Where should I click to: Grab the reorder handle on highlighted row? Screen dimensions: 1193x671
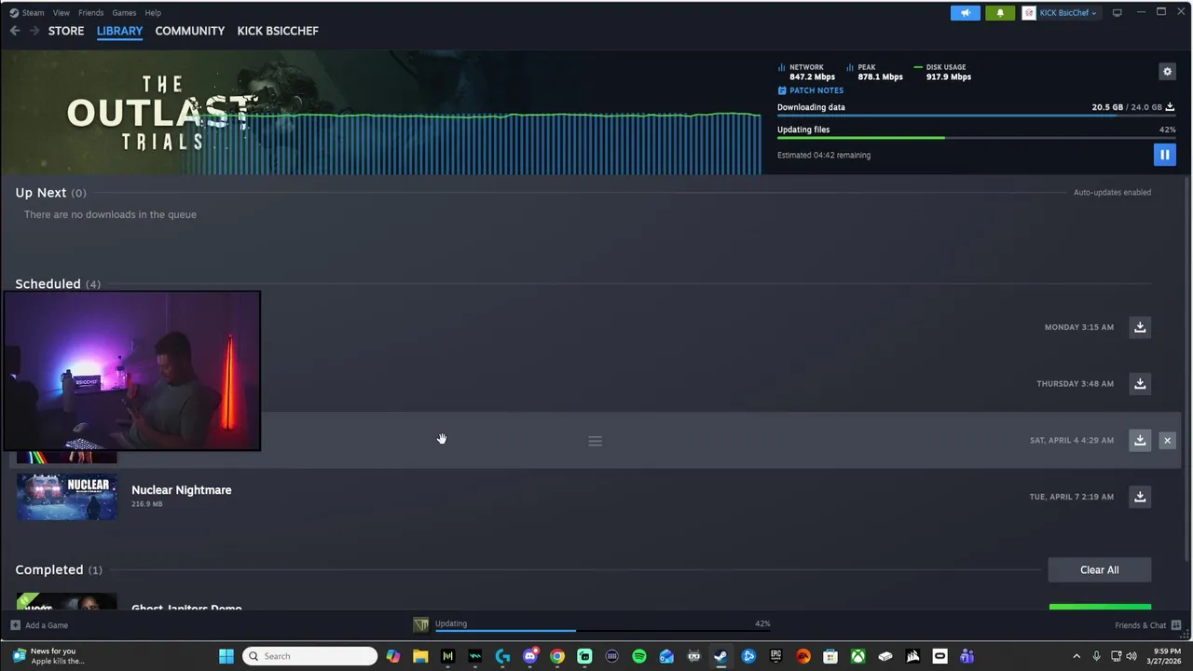(x=595, y=441)
